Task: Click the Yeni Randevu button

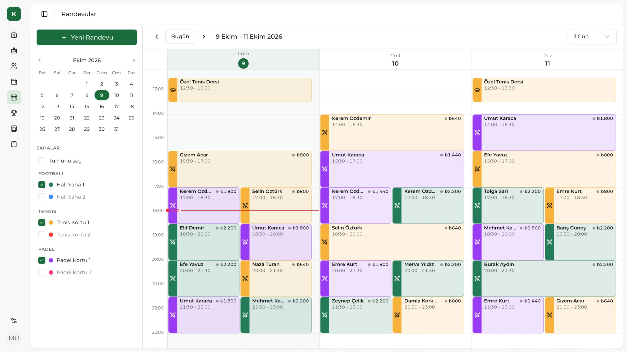Action: click(87, 37)
